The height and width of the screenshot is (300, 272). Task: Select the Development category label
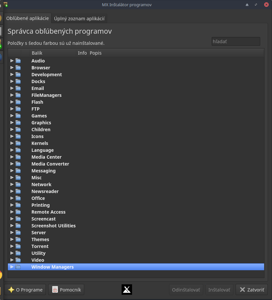[x=47, y=75]
